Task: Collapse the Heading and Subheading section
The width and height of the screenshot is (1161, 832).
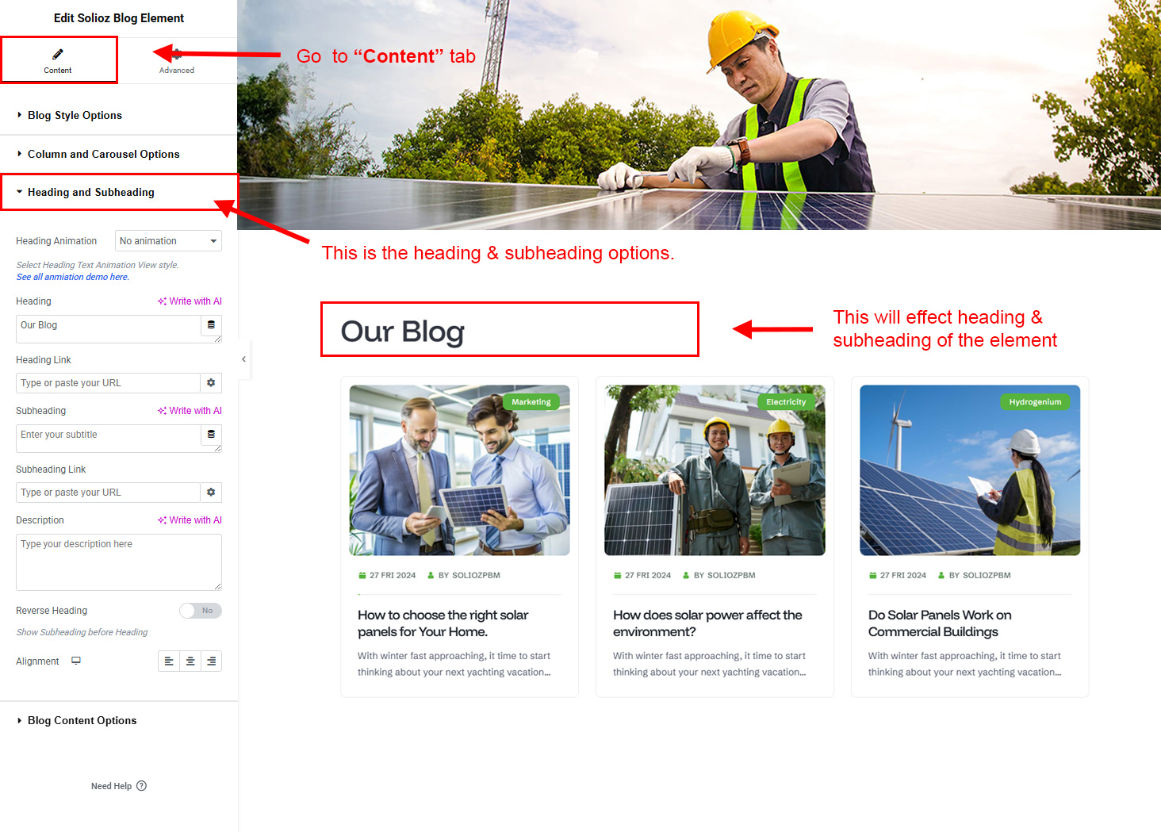Action: pos(90,192)
